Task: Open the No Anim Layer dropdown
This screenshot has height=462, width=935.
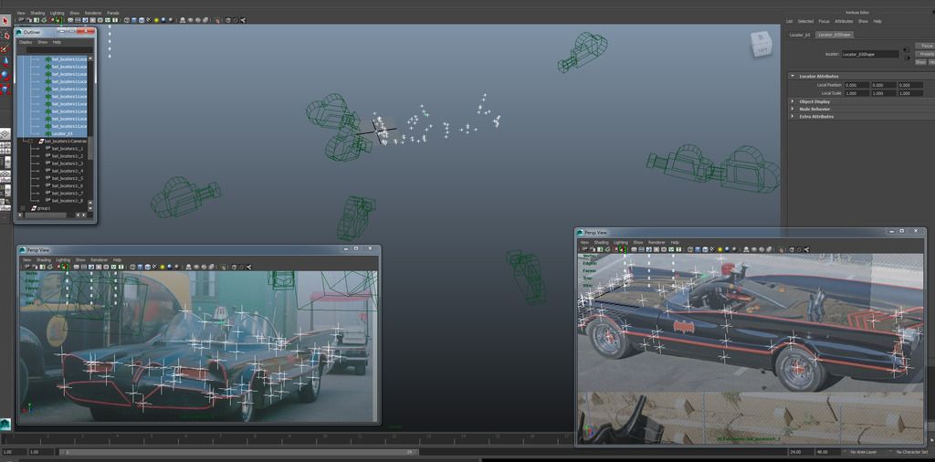Action: [866, 453]
